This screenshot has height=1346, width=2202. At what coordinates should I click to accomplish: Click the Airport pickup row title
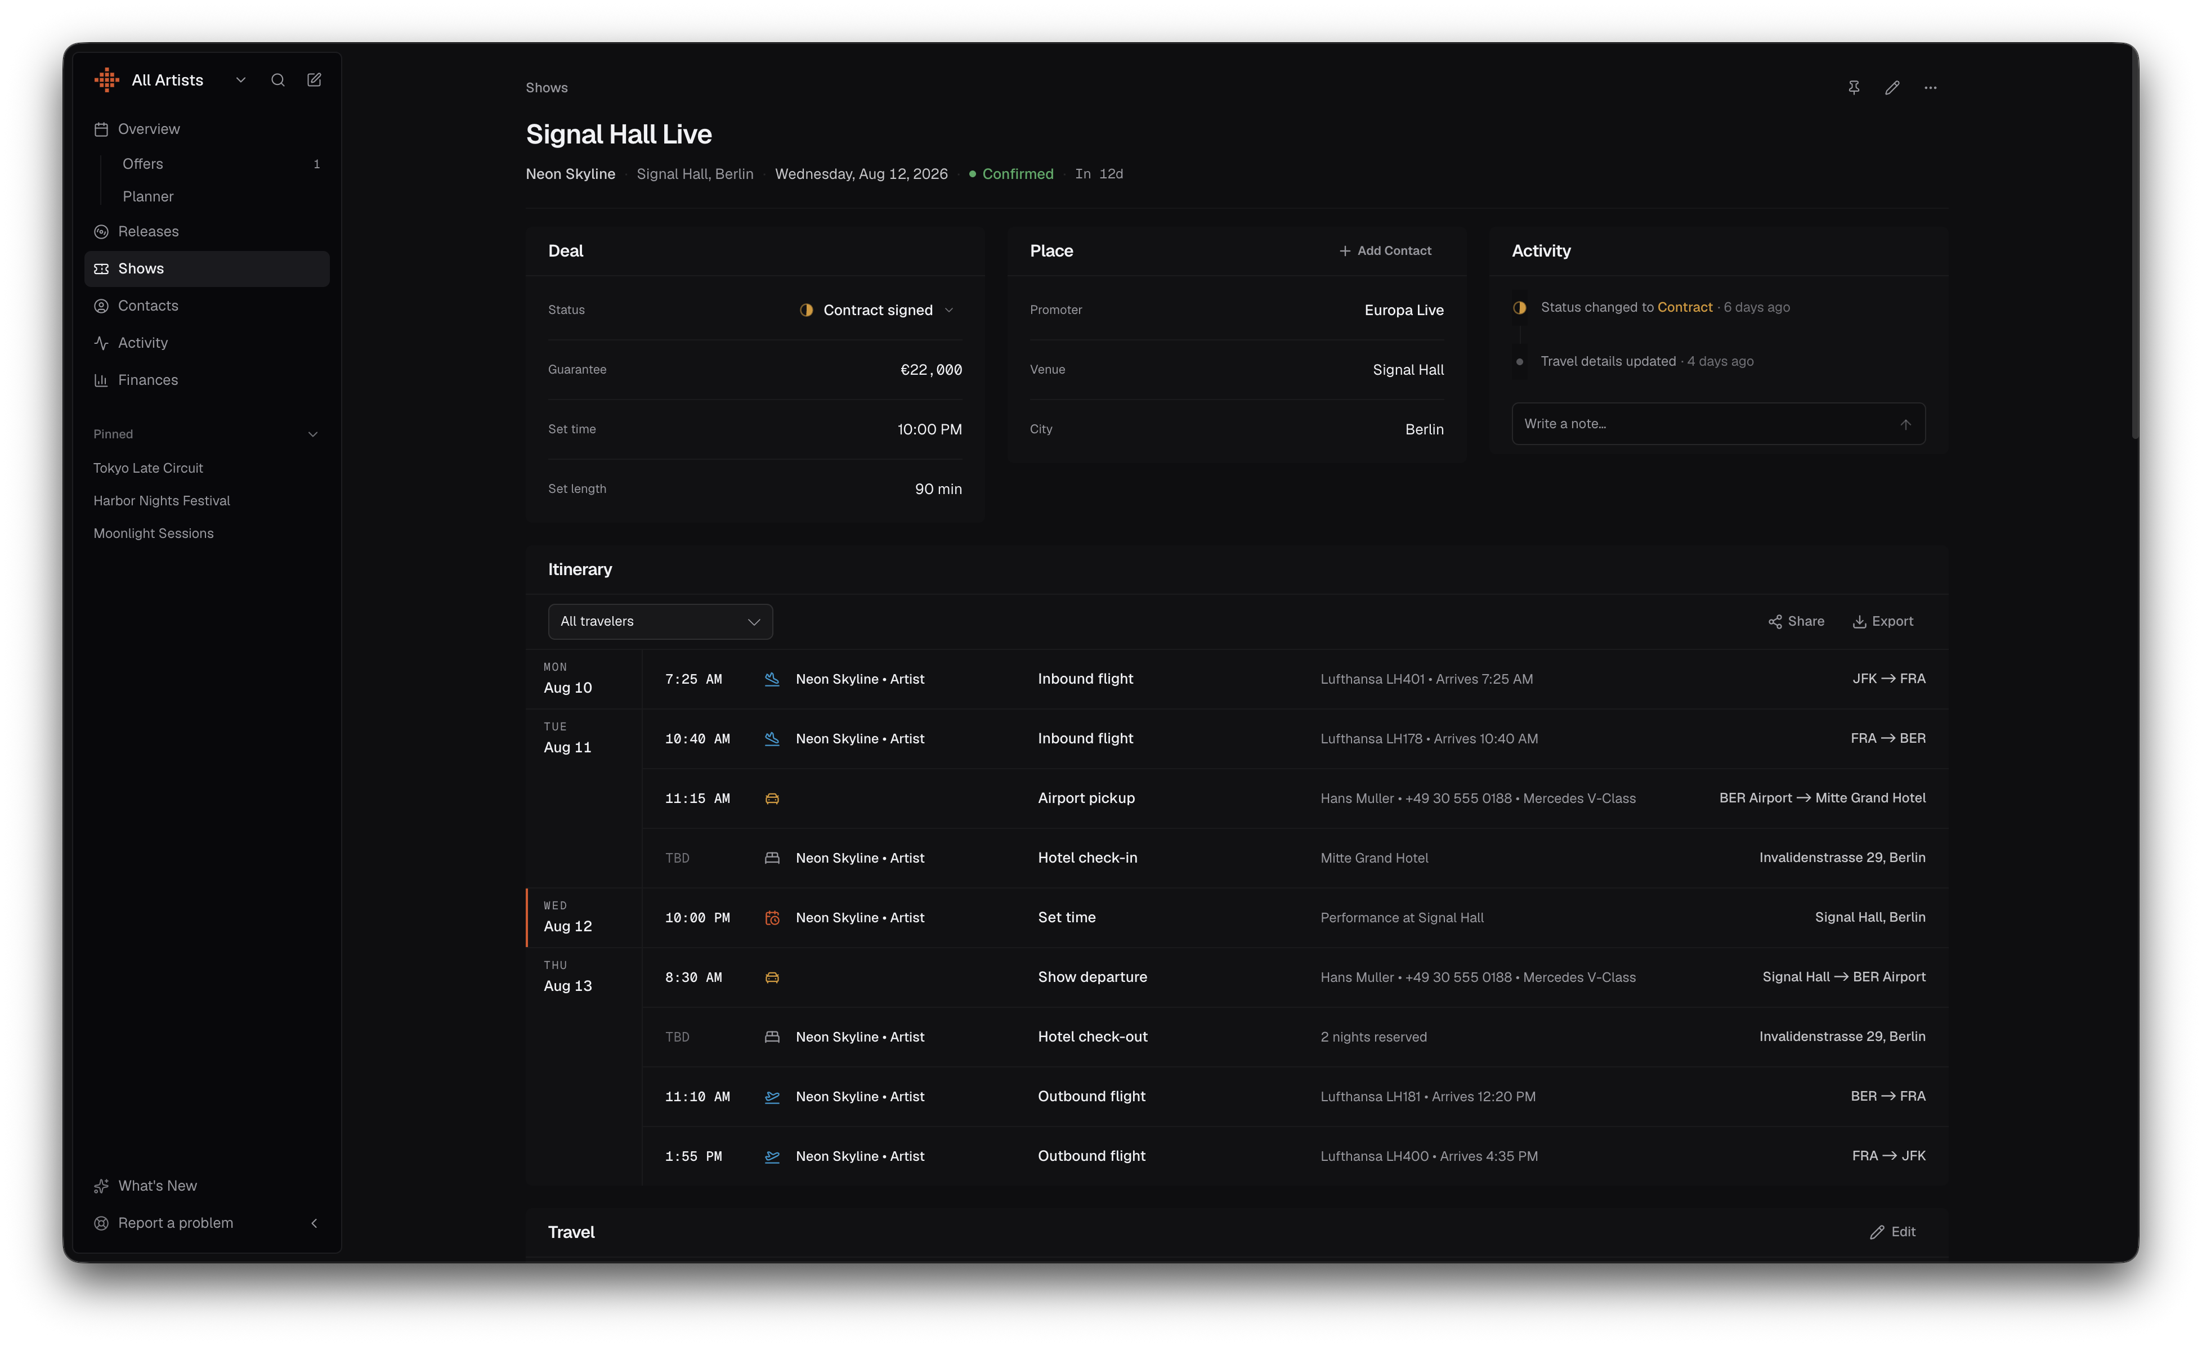(1086, 798)
